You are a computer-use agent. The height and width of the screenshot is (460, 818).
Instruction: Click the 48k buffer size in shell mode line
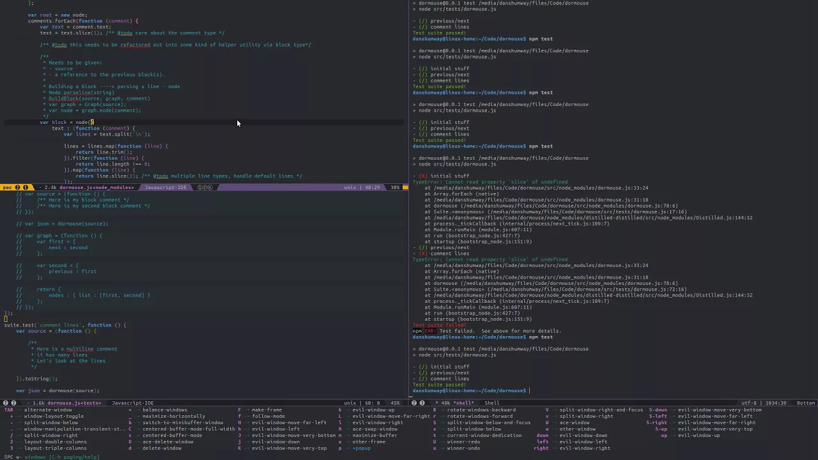446,403
